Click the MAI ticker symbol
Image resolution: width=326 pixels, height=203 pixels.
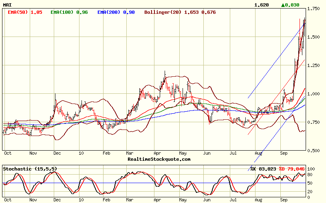coord(7,5)
